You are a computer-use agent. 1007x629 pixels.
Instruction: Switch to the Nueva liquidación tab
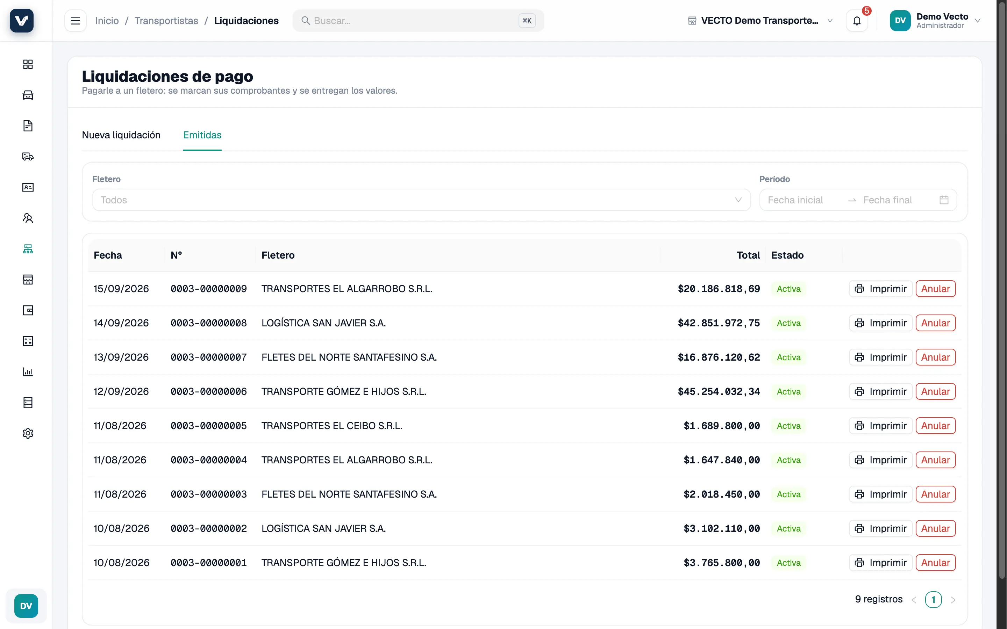121,135
